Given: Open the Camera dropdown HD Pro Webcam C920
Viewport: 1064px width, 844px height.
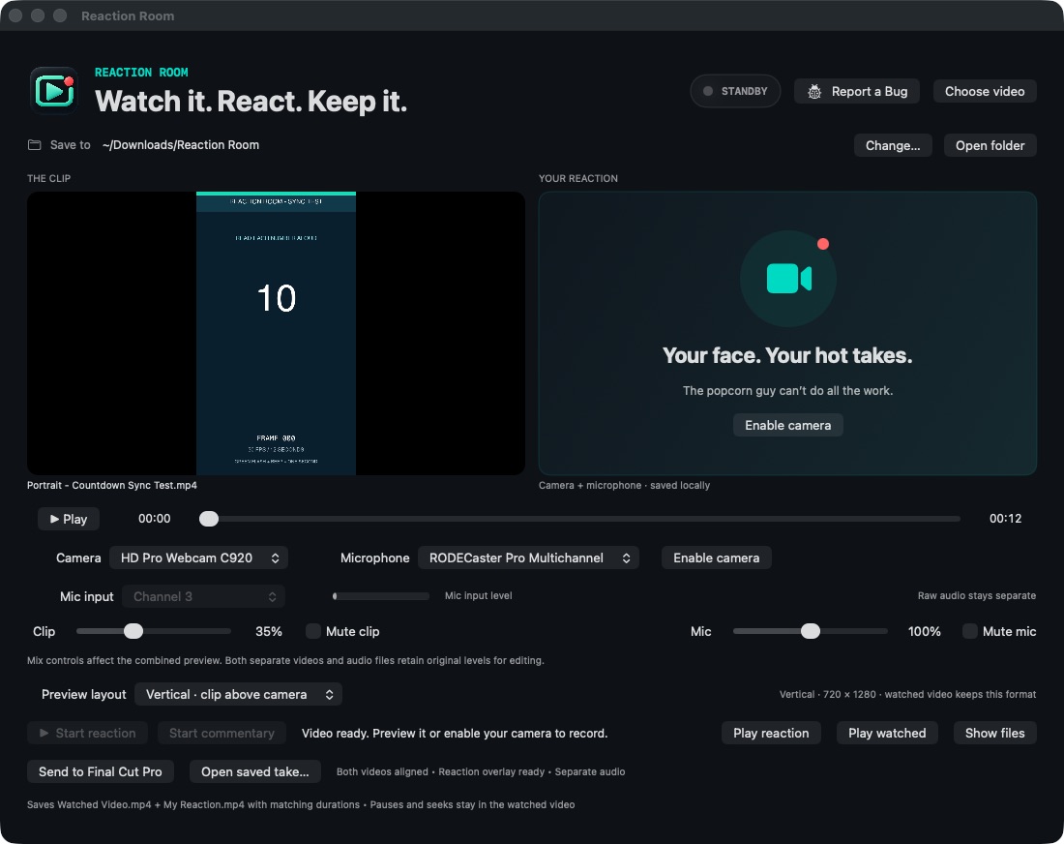Looking at the screenshot, I should (x=199, y=558).
